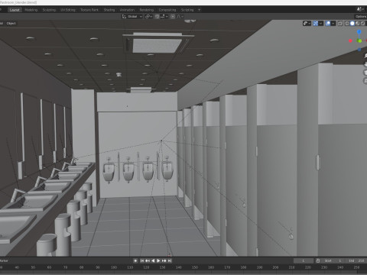
Task: Toggle viewport gizmos display
Action: tap(316, 24)
